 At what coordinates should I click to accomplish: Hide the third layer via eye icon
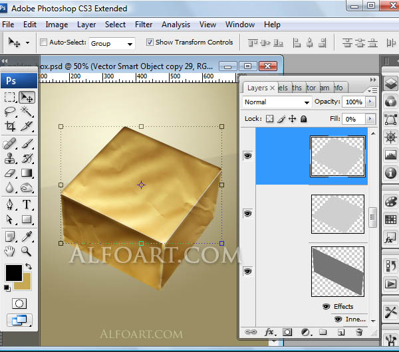click(x=248, y=271)
